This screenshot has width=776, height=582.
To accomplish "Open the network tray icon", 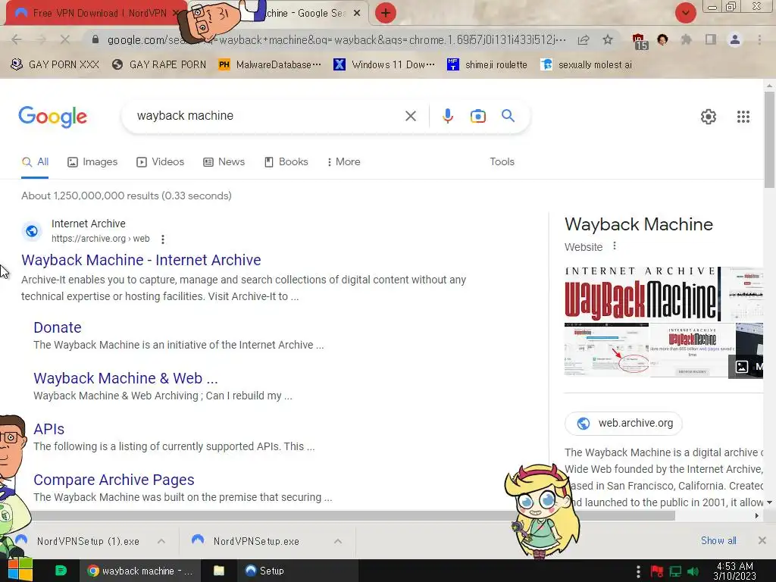I will pos(675,571).
